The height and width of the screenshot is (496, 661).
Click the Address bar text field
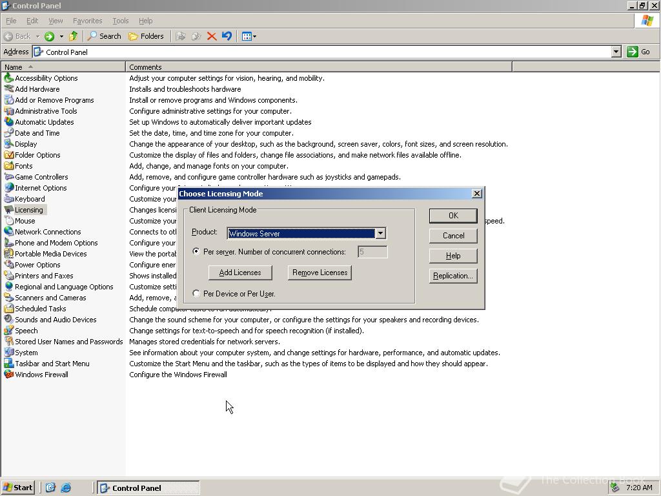click(323, 52)
